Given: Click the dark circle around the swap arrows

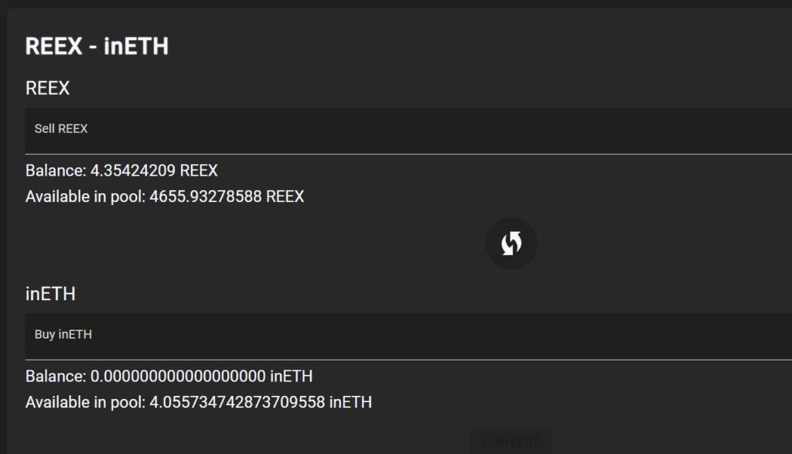Looking at the screenshot, I should tap(511, 244).
